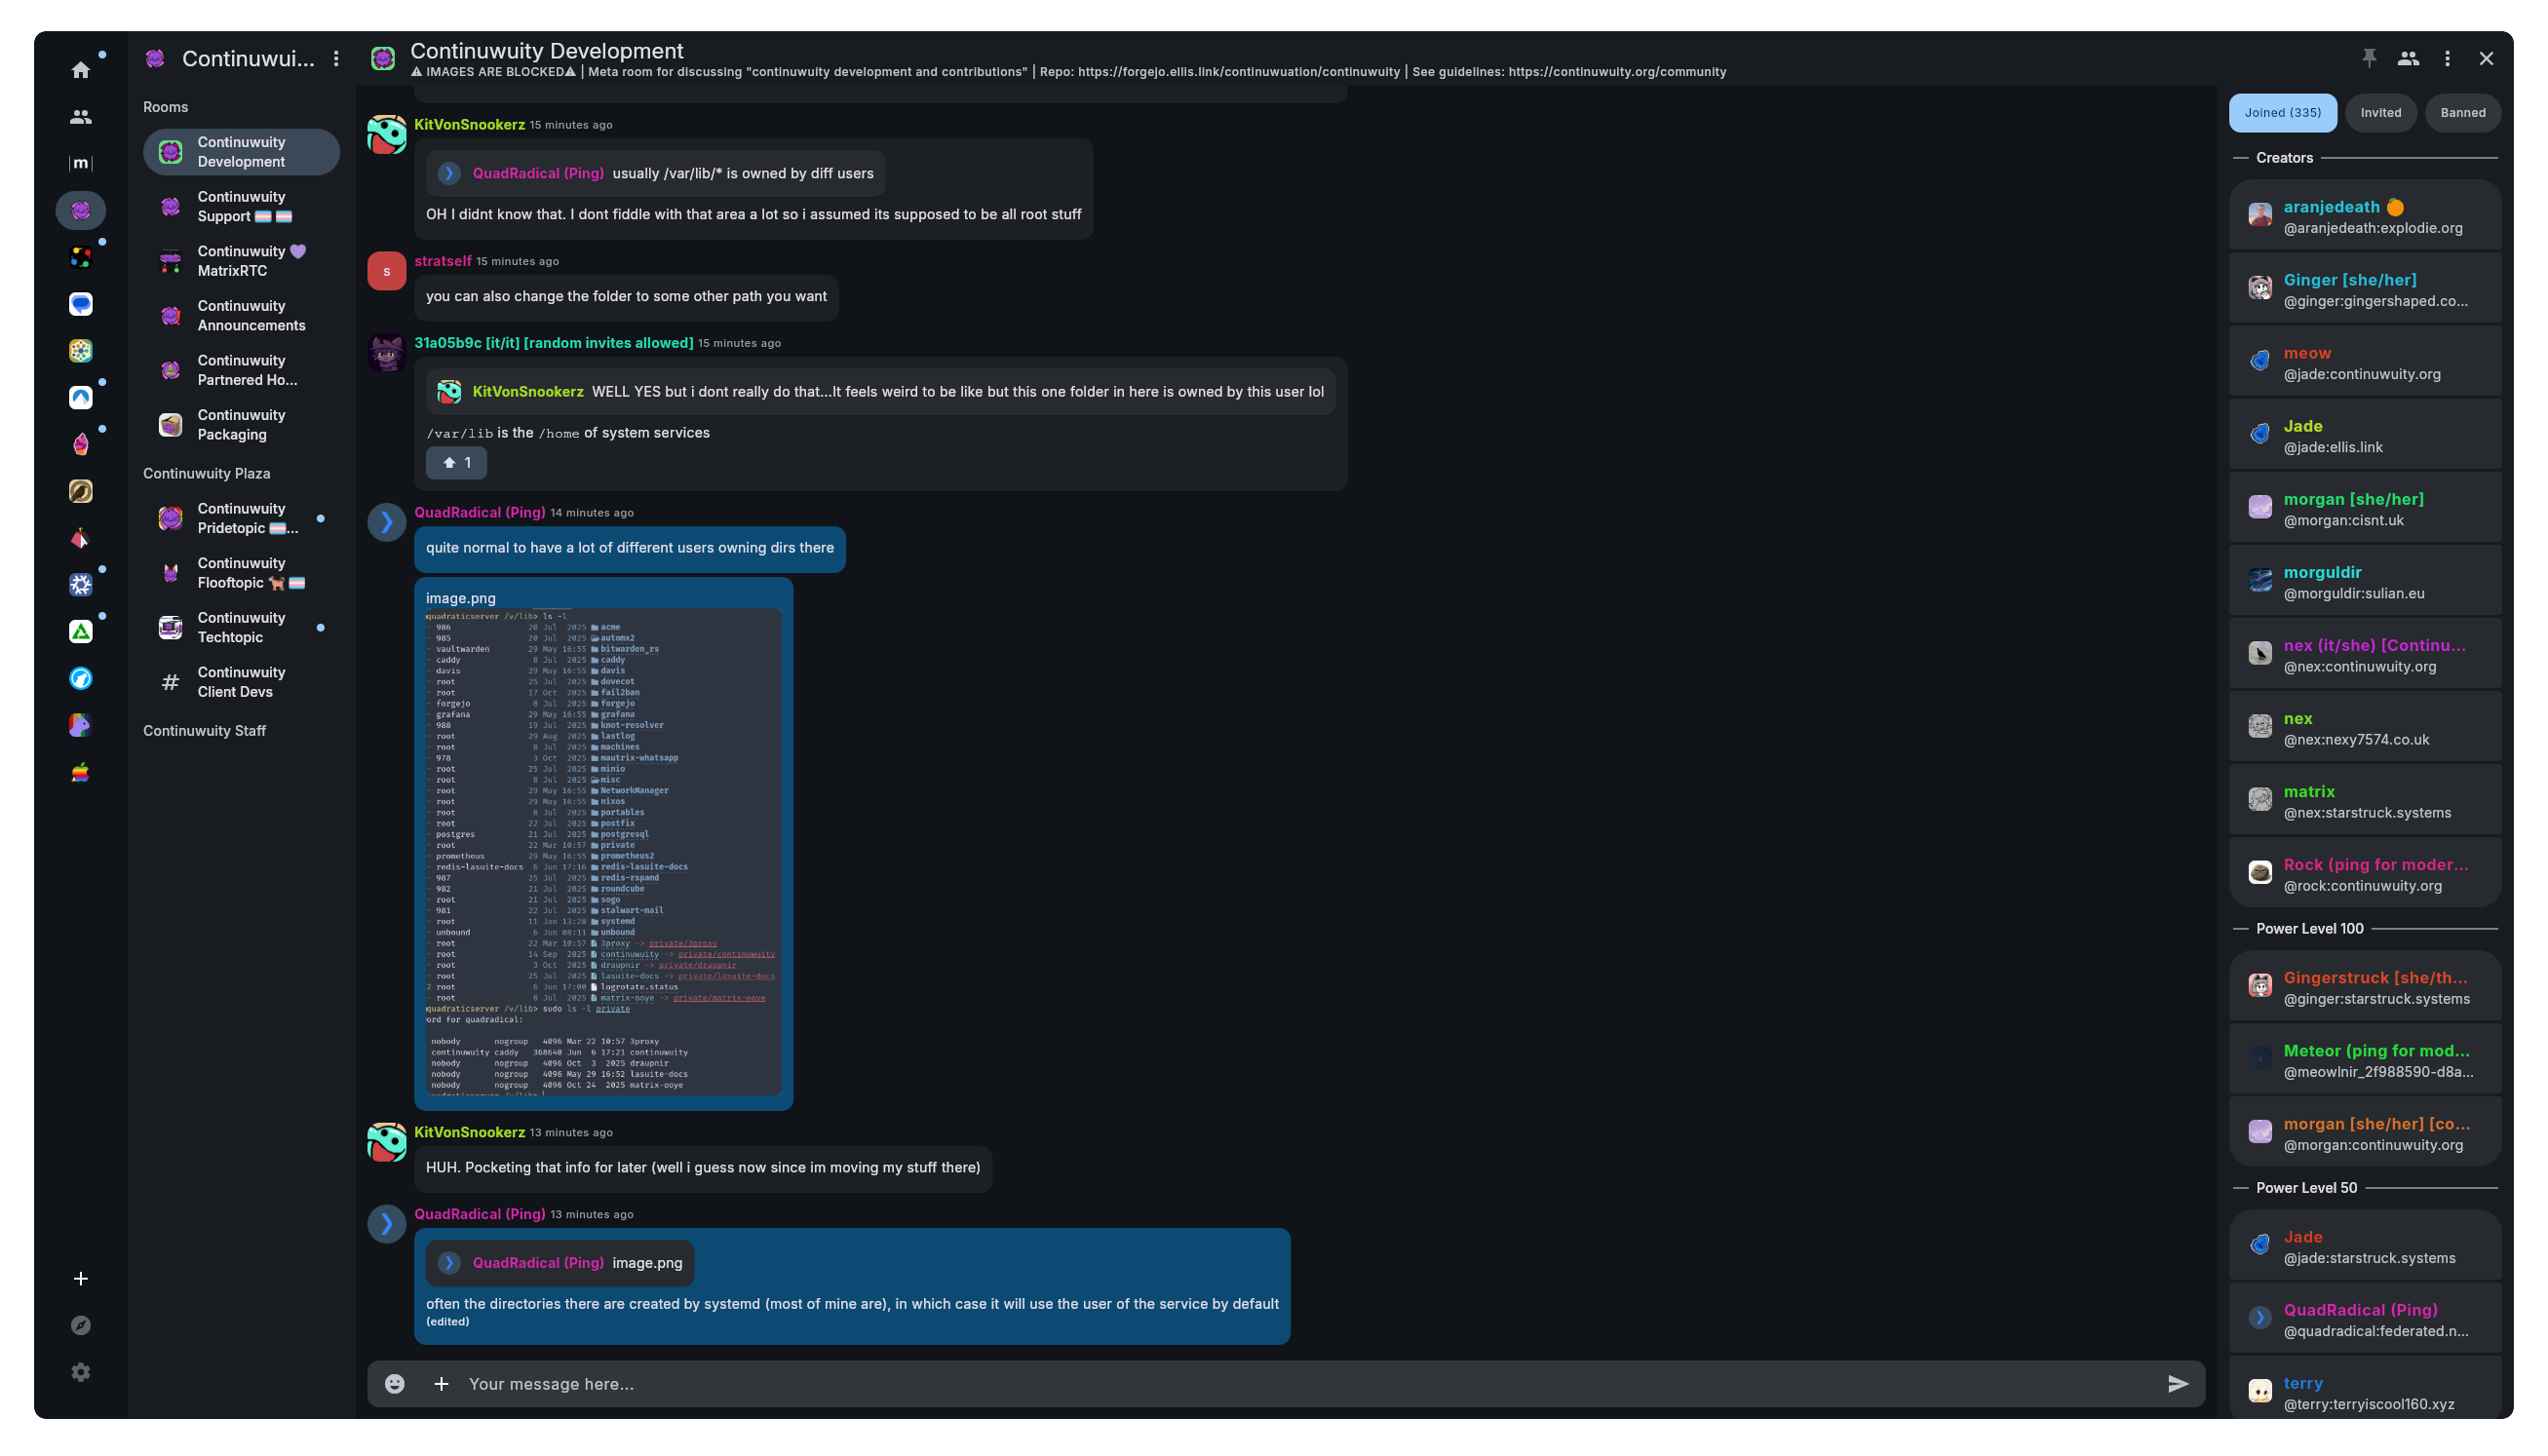Collapse the Continuwuity Plaza section

[x=207, y=474]
